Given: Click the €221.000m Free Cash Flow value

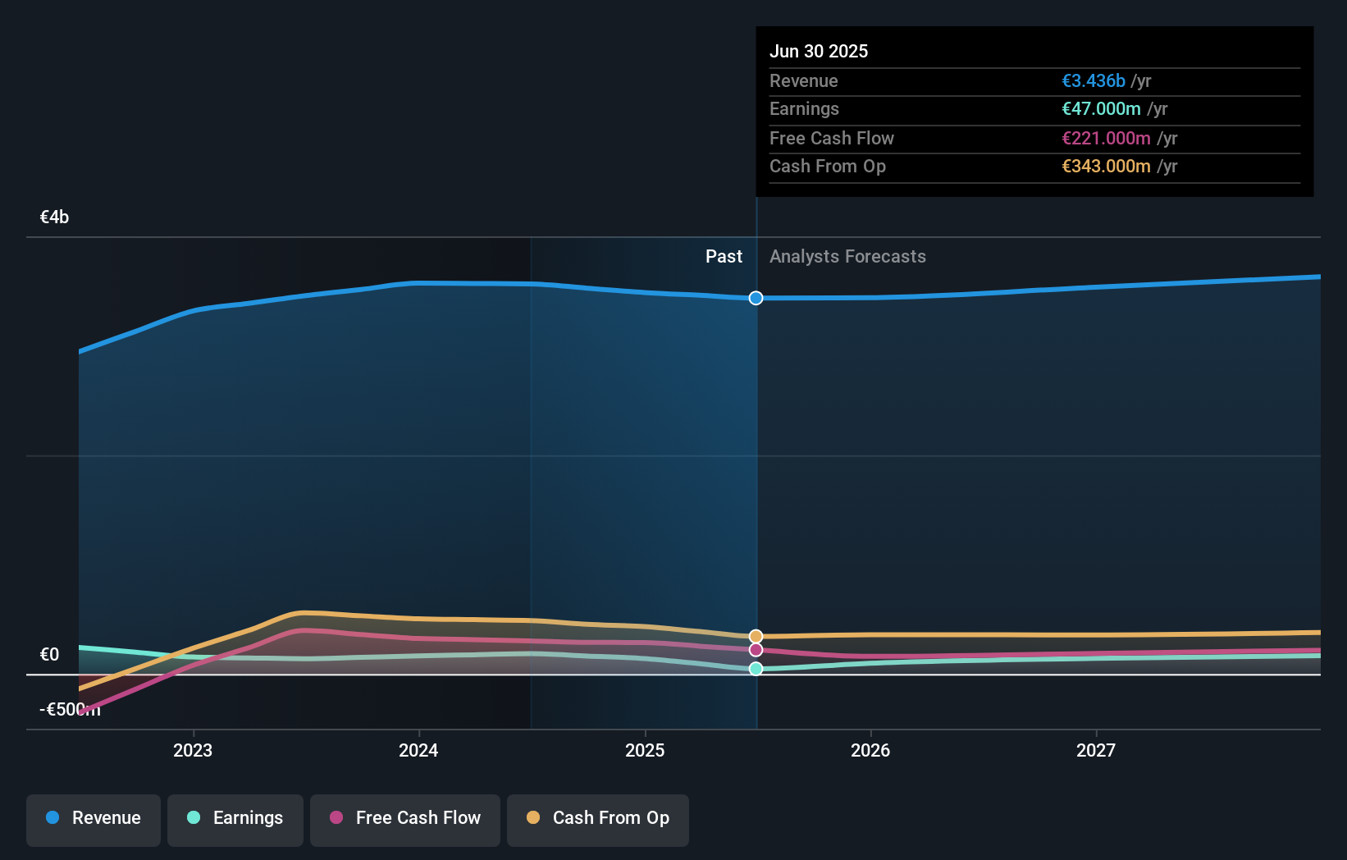Looking at the screenshot, I should click(x=1106, y=138).
